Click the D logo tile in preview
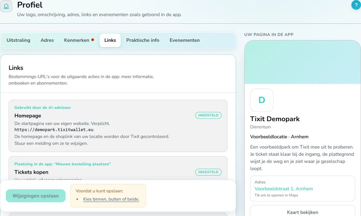Image resolution: width=361 pixels, height=216 pixels. 262,100
